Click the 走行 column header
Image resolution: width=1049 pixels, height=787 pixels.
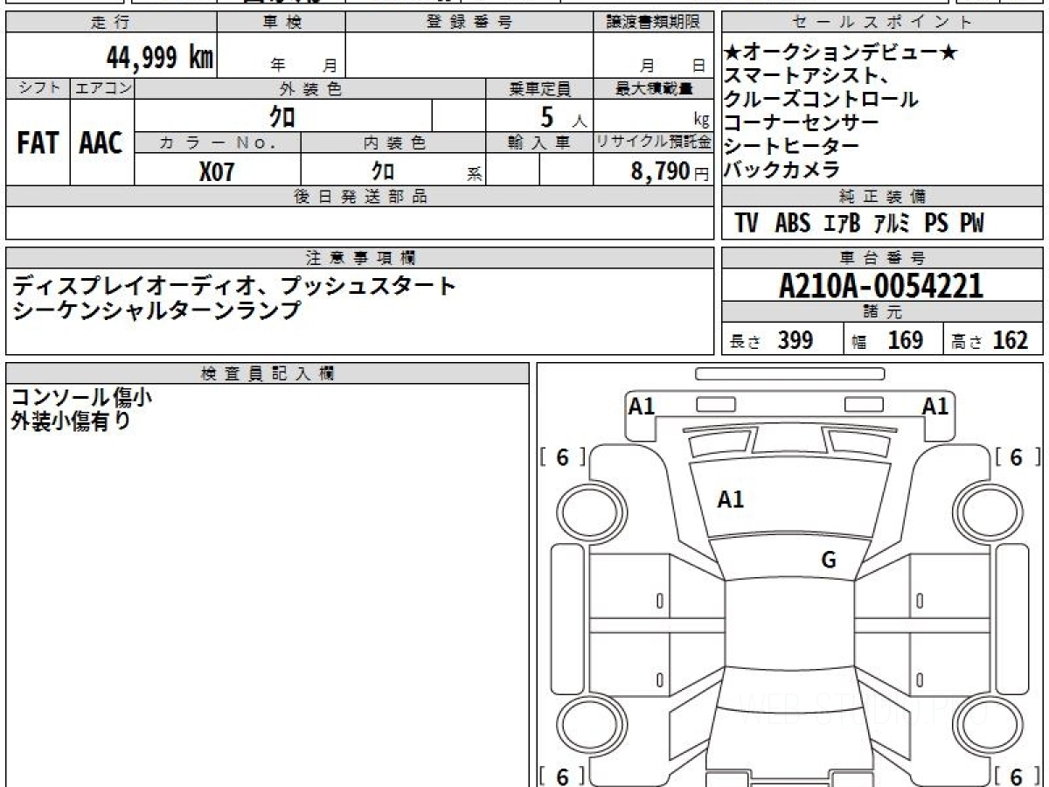(x=111, y=23)
